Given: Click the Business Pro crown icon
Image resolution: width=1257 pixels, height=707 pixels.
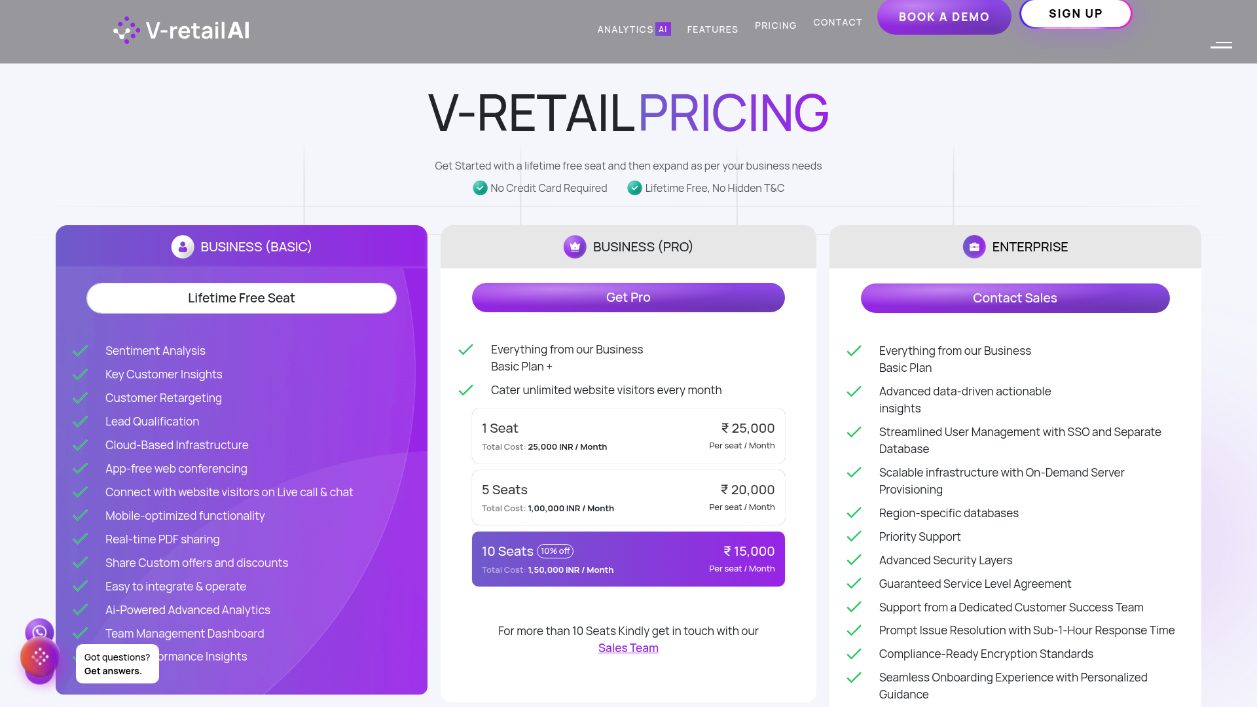Looking at the screenshot, I should 575,247.
